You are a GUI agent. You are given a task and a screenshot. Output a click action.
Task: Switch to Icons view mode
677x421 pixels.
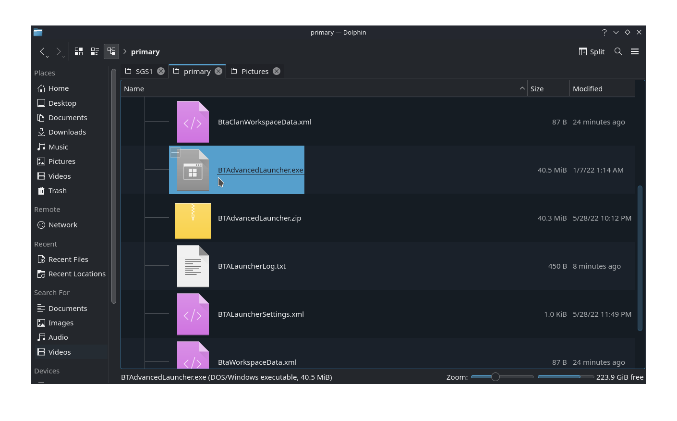pyautogui.click(x=79, y=51)
